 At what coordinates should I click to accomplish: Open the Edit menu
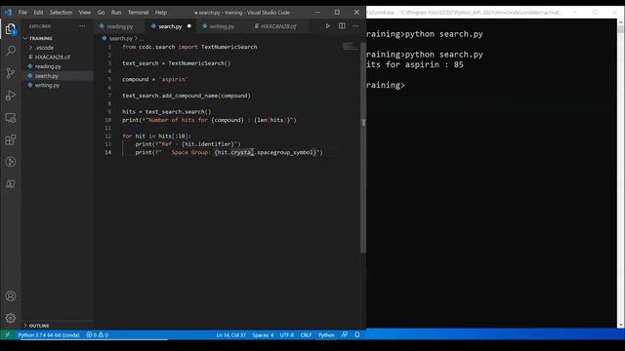[x=38, y=13]
